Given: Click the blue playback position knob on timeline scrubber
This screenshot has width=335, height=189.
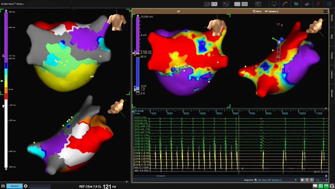Looking at the screenshot, I should [326, 176].
